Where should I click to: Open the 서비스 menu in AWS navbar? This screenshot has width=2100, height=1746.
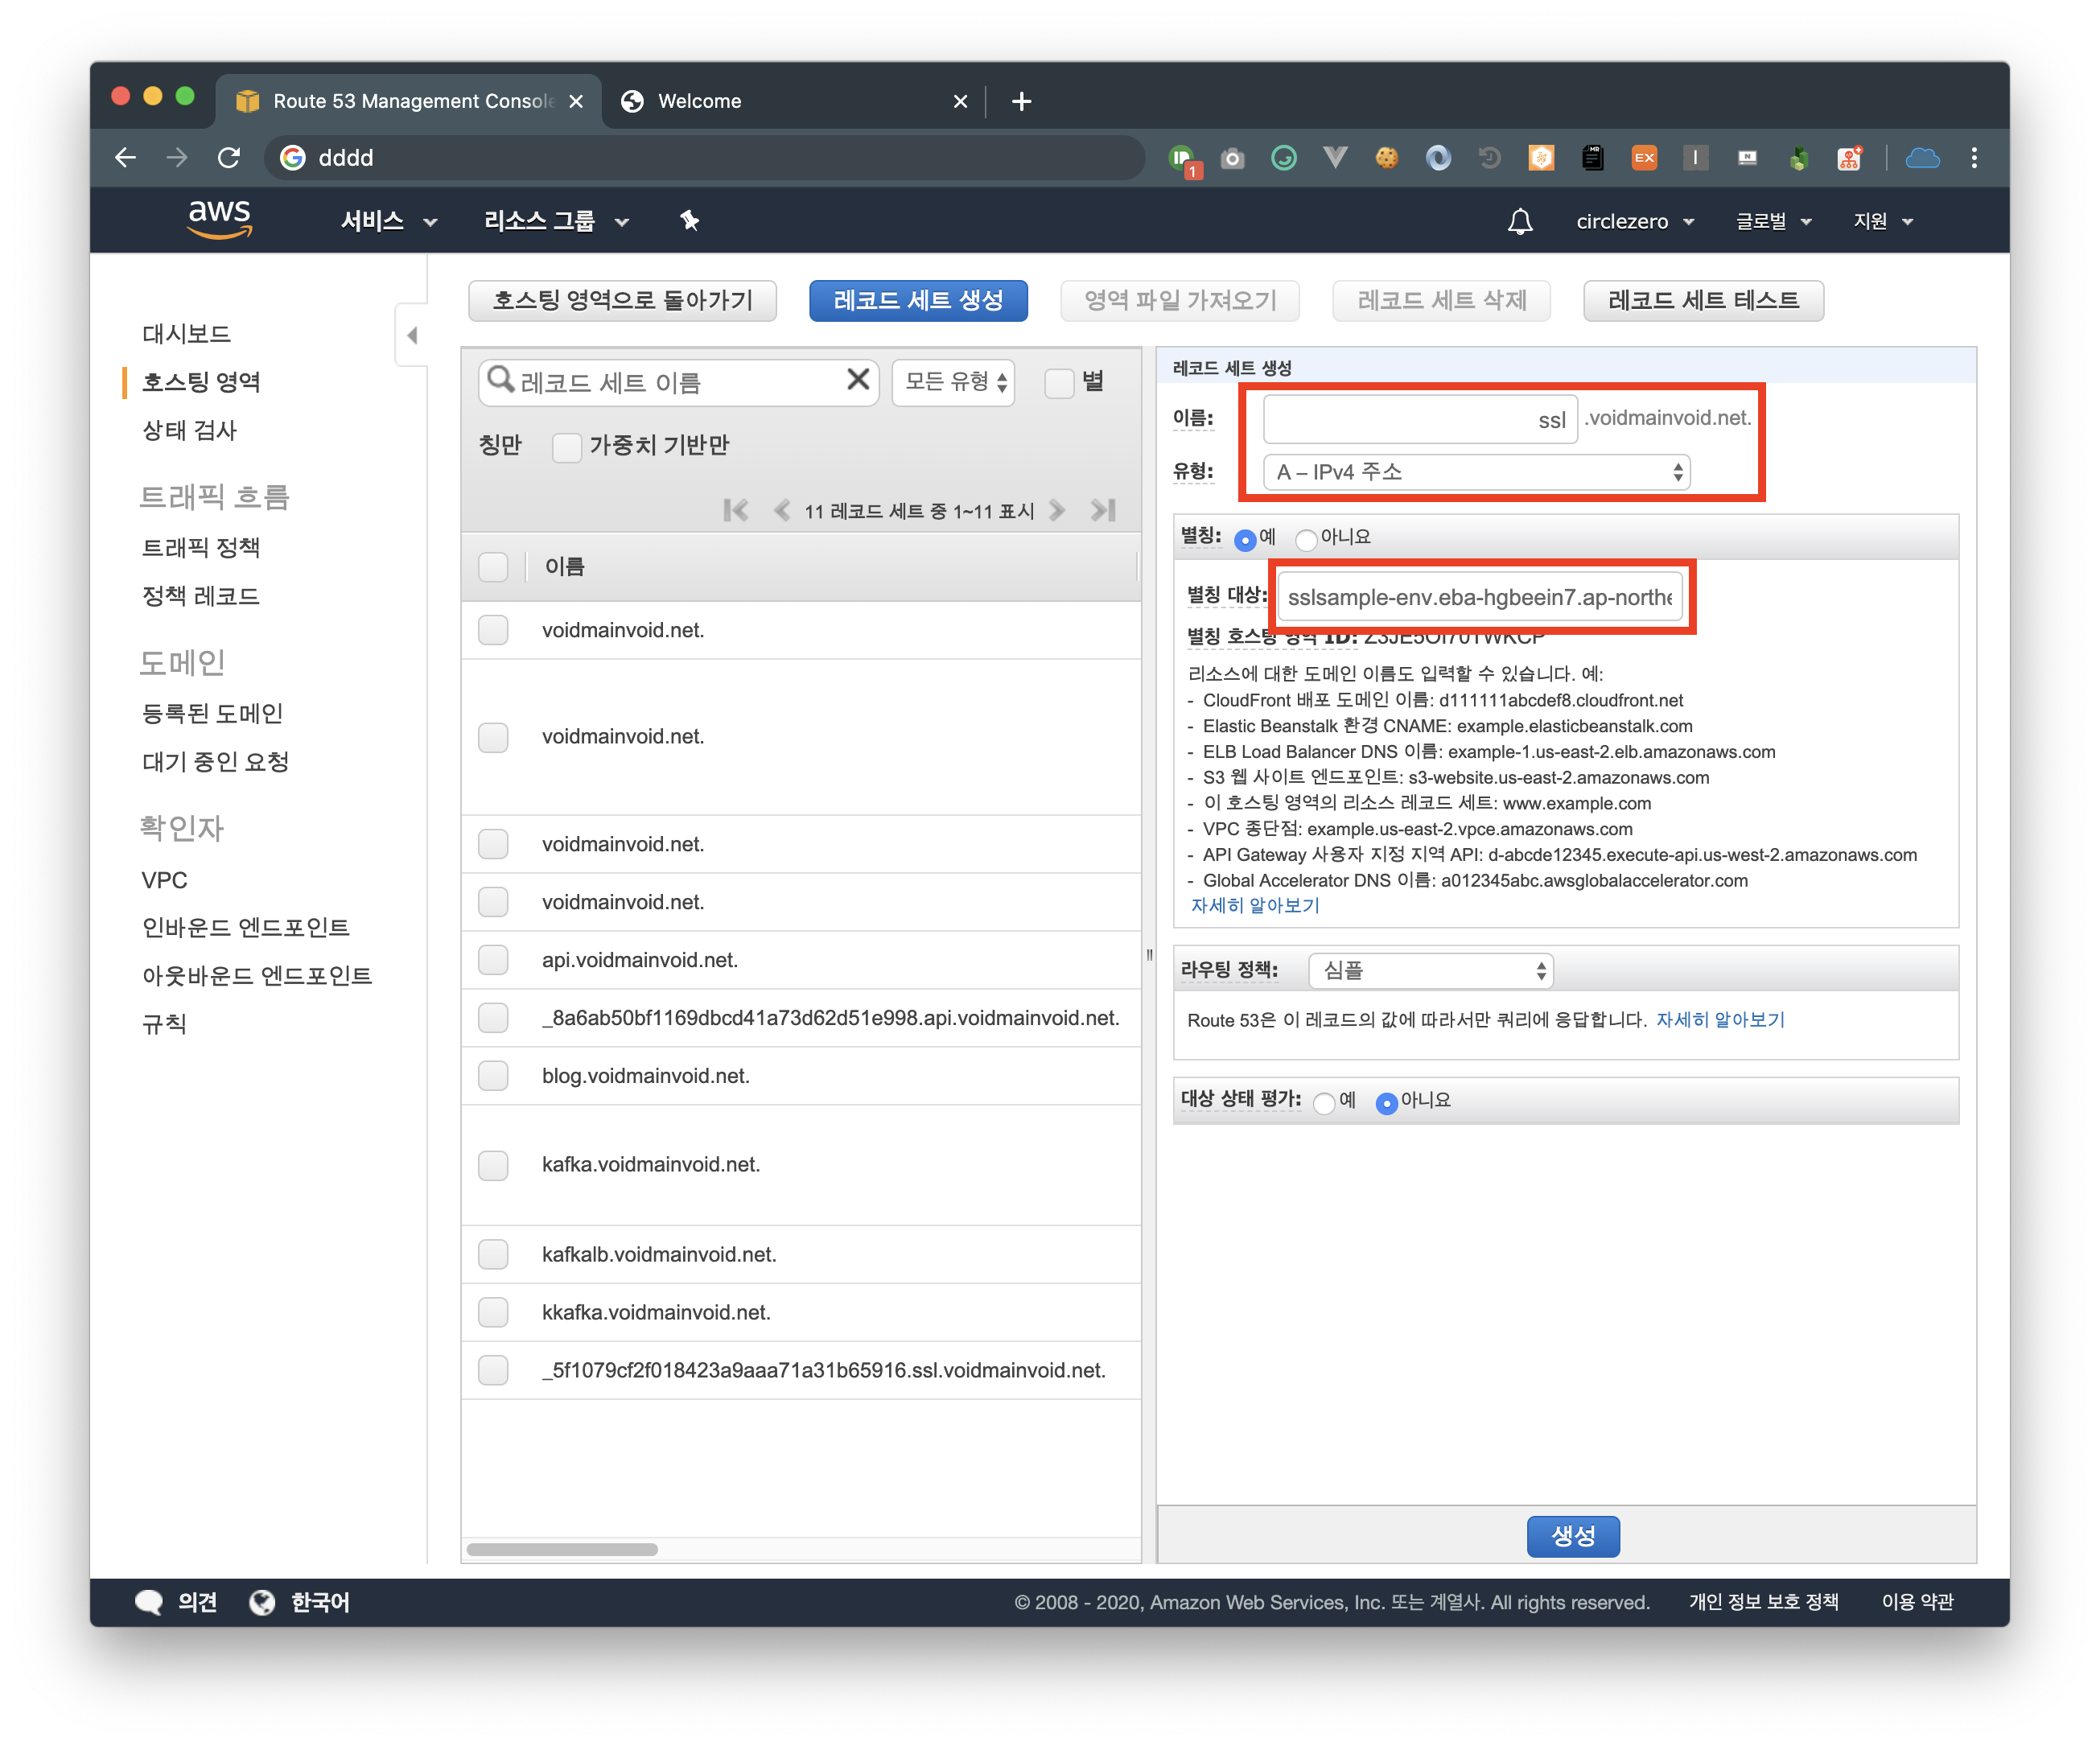(x=388, y=221)
